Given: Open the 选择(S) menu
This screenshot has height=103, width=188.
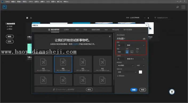Looking at the screenshot, I should (x=37, y=2).
